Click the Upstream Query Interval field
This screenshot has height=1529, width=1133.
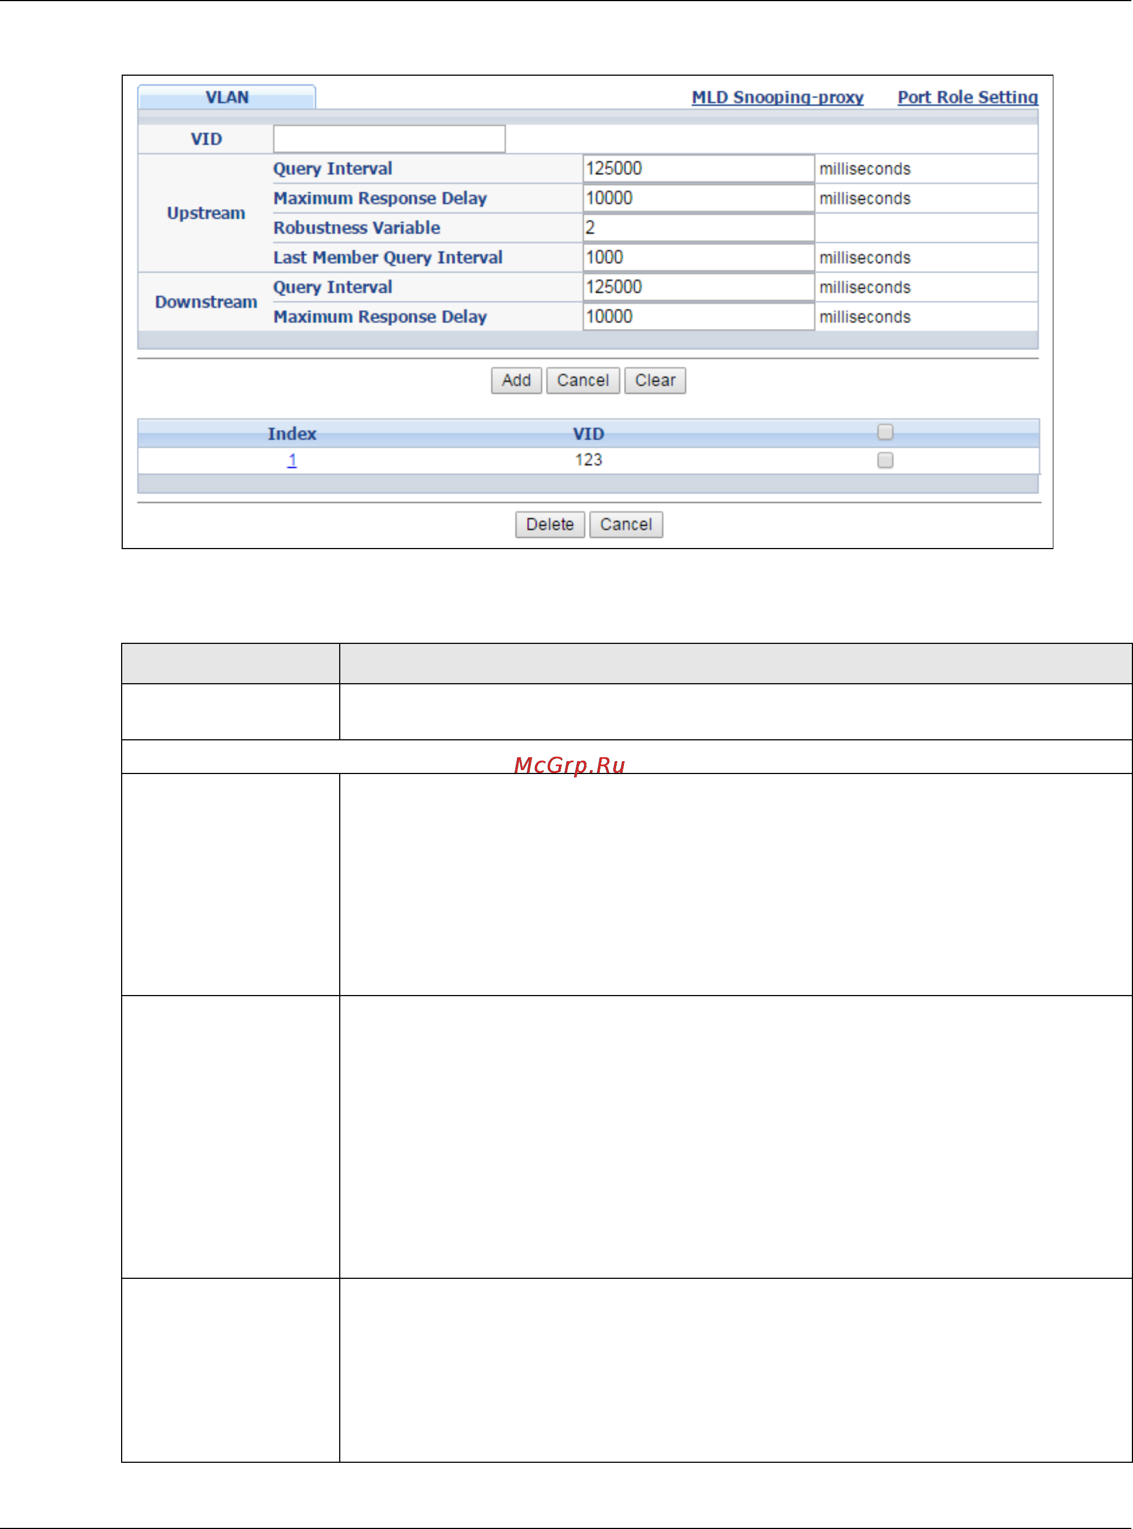coord(698,168)
